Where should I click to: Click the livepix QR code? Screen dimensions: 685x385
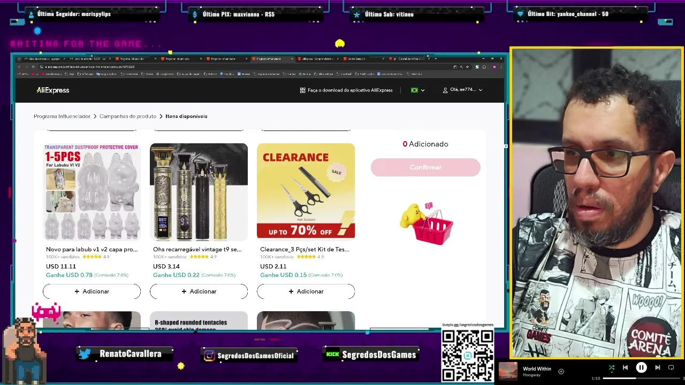click(468, 355)
